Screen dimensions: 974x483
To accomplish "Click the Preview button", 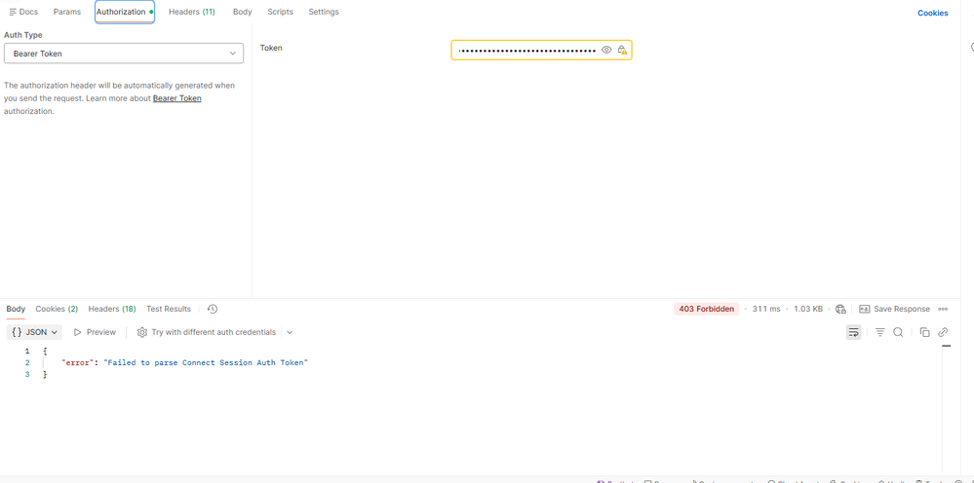I will 95,332.
